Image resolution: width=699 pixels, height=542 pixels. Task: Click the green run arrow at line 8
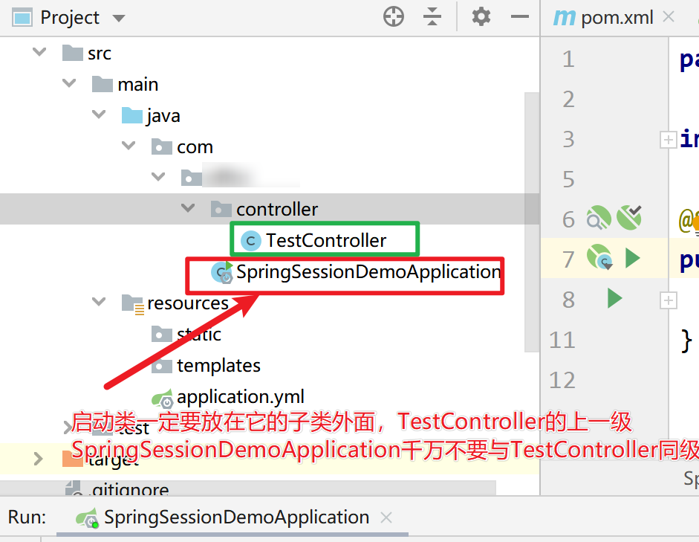(x=614, y=299)
